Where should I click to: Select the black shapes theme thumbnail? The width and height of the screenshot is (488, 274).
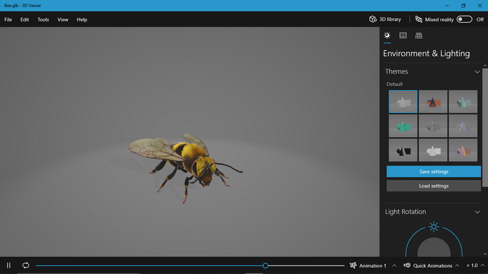click(x=403, y=150)
